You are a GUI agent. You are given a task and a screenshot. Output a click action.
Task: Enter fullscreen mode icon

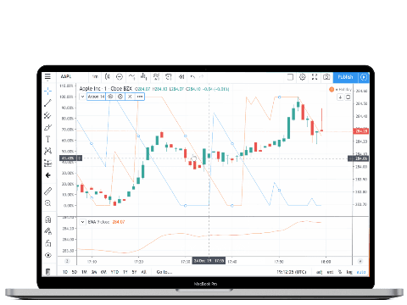pyautogui.click(x=315, y=77)
